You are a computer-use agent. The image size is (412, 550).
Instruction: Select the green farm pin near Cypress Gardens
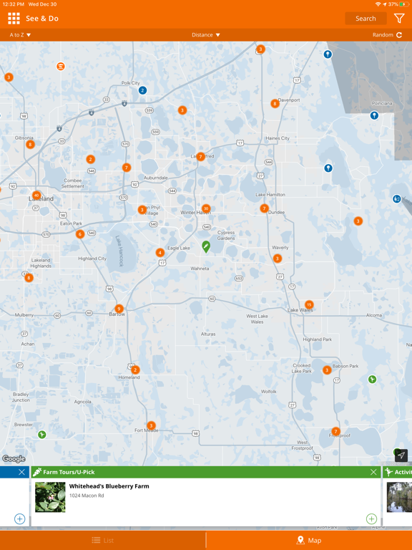coord(206,246)
